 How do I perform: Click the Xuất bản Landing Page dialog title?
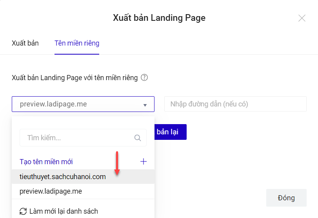(x=159, y=18)
